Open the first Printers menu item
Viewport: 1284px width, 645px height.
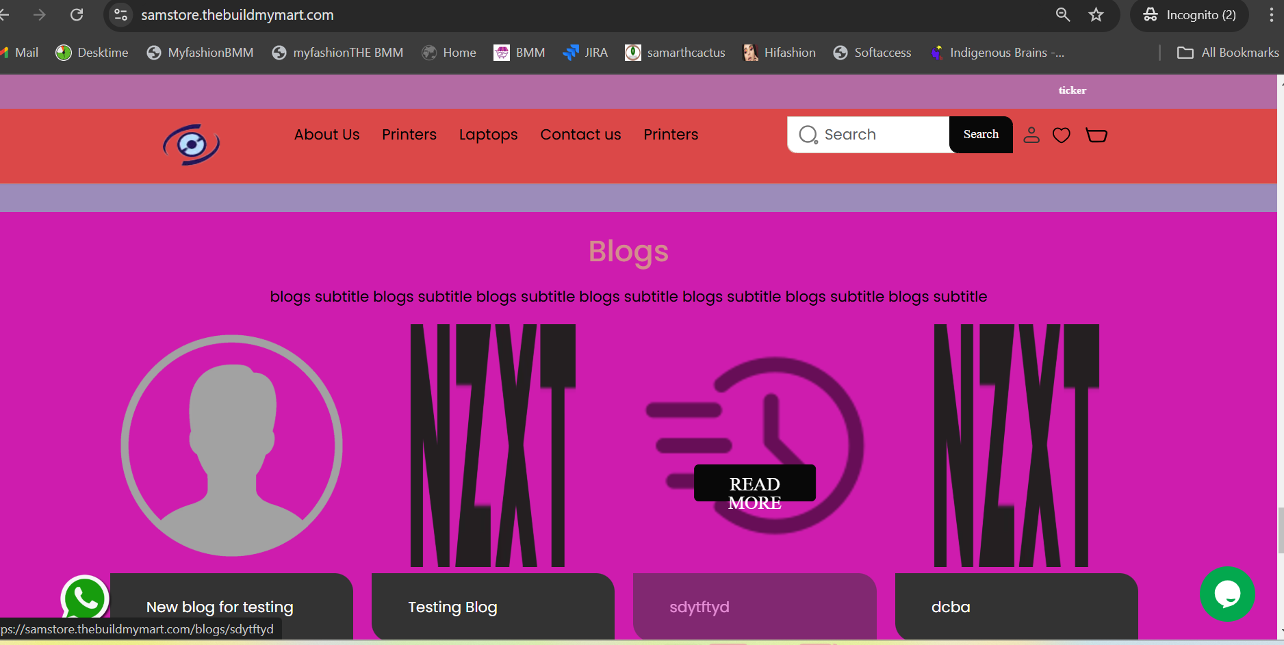(x=409, y=135)
